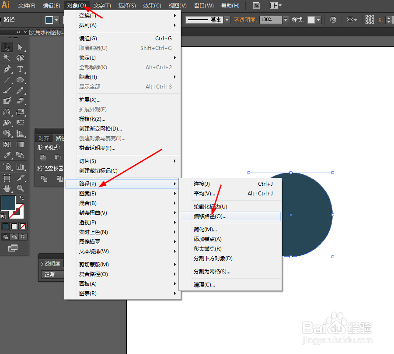Select the Eraser tool
The width and height of the screenshot is (394, 354).
point(20,101)
